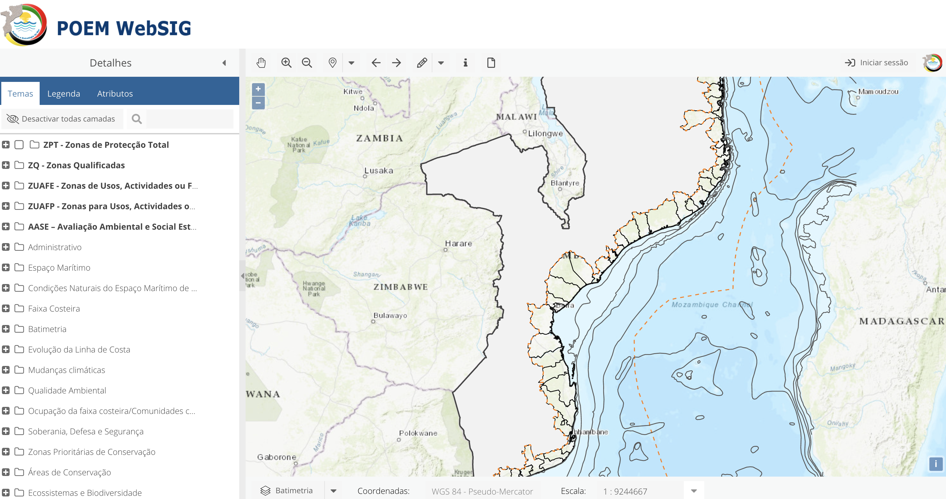946x499 pixels.
Task: Click the location pin marker tool
Action: pos(332,63)
